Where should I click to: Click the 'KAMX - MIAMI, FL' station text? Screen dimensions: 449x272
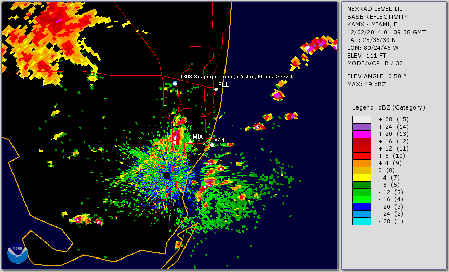click(374, 24)
